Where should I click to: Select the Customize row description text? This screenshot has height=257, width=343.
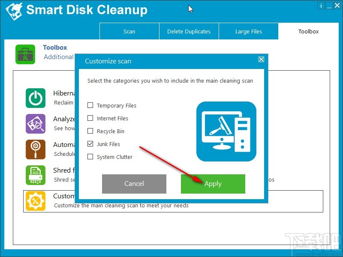(x=121, y=206)
